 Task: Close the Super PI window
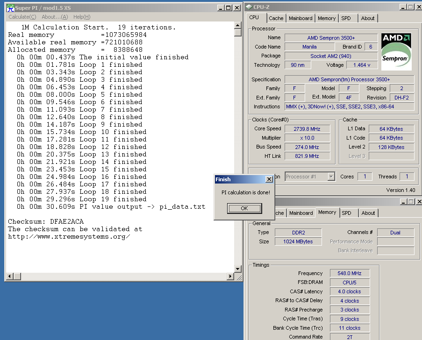click(237, 8)
